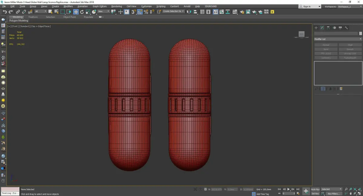Click the Undo arrow icon

pos(5,12)
